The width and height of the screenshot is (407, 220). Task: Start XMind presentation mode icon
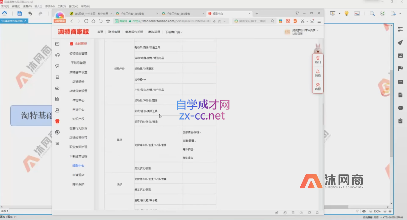(x=333, y=13)
